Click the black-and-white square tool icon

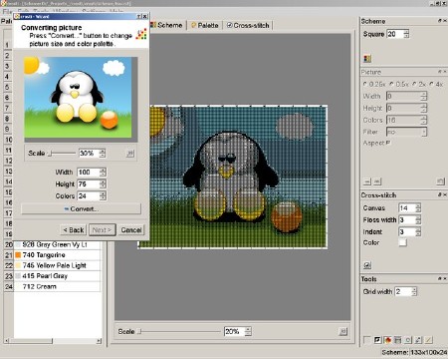coord(377,340)
